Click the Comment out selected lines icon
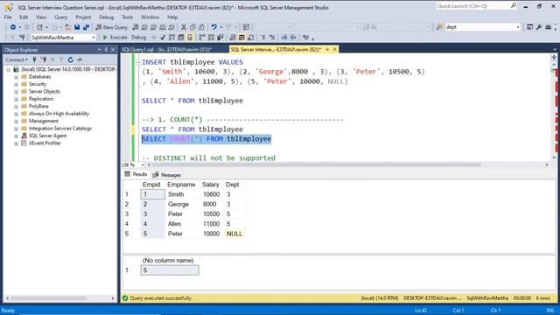The image size is (560, 315). 262,37
